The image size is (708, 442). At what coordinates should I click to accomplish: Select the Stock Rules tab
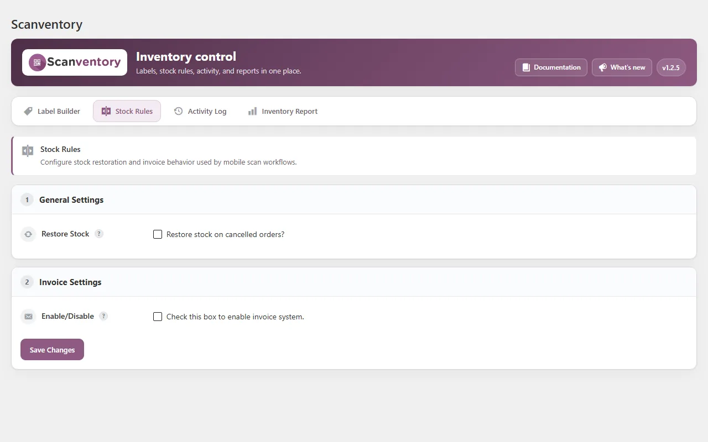tap(127, 111)
